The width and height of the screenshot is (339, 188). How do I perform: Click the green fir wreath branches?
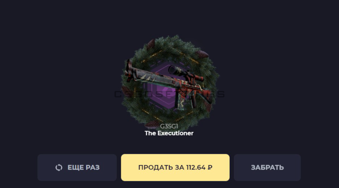tap(171, 46)
